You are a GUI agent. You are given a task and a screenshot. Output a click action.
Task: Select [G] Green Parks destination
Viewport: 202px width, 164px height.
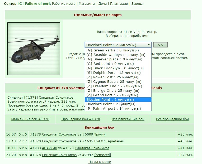[118, 50]
